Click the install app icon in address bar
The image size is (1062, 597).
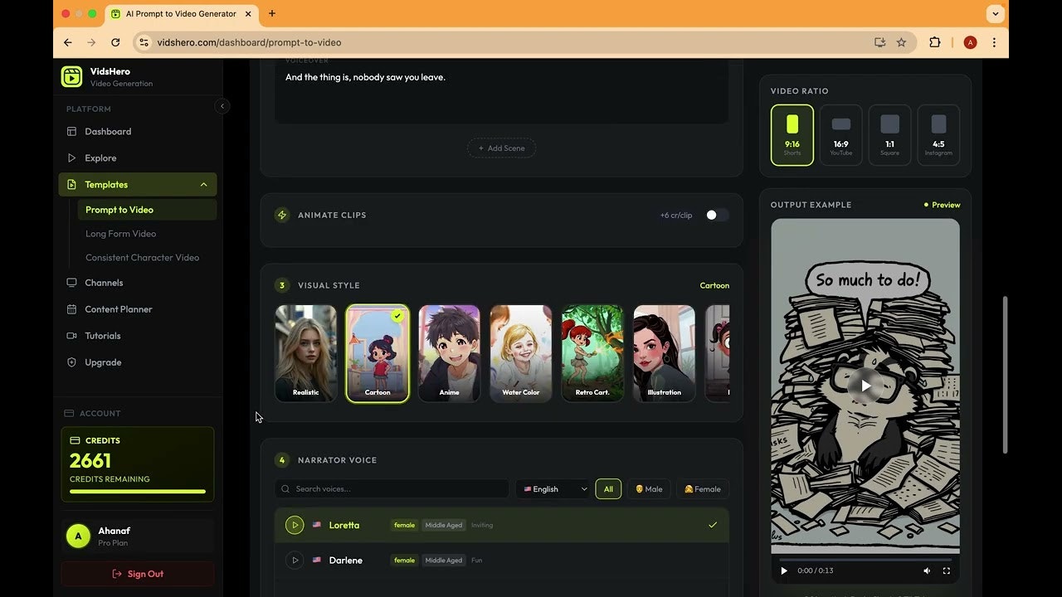880,42
